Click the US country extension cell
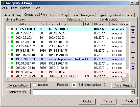 [x=87, y=76]
